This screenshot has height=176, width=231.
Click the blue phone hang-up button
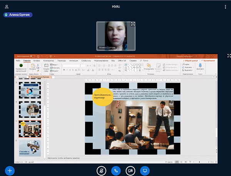pos(116,171)
